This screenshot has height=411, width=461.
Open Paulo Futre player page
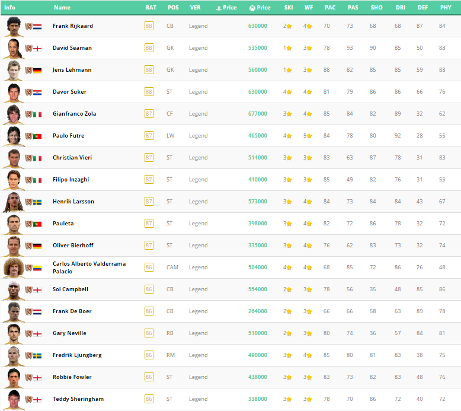click(x=69, y=136)
